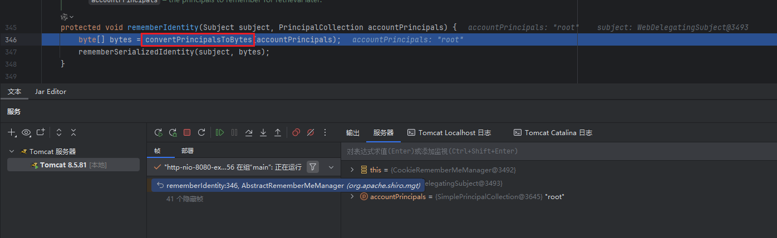777x238 pixels.
Task: Click the Rerun server icon
Action: [x=159, y=133]
